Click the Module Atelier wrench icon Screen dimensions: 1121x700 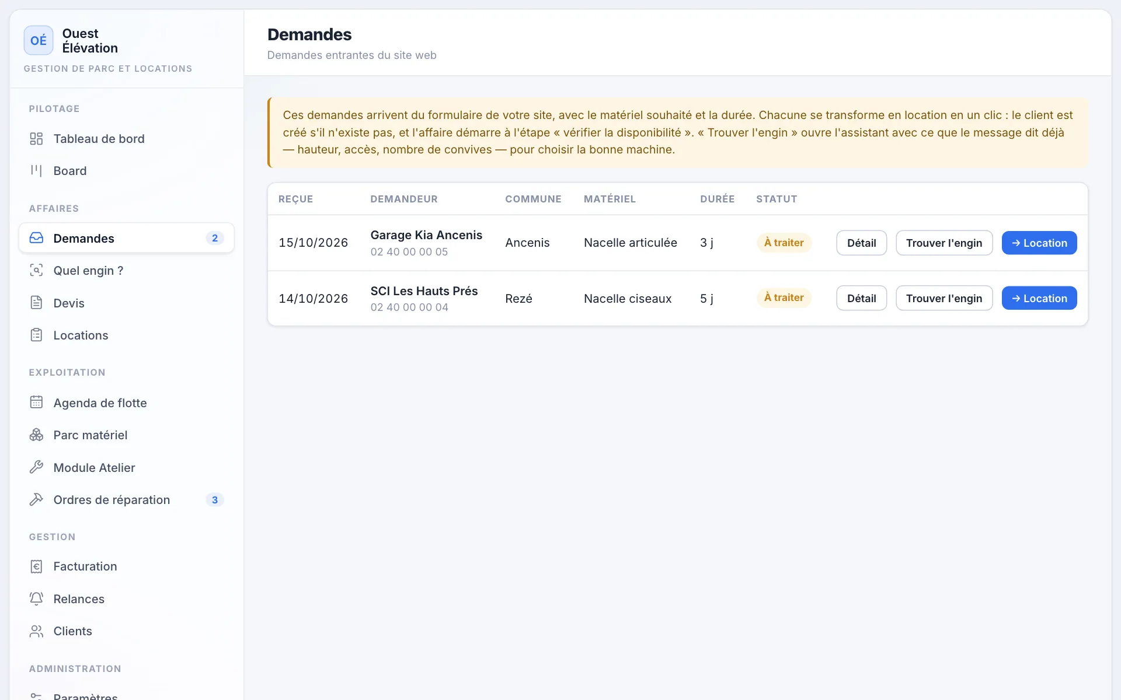click(36, 467)
